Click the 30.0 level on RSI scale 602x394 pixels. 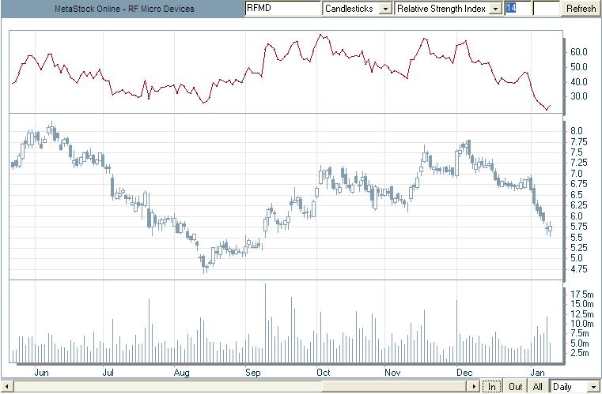coord(579,96)
